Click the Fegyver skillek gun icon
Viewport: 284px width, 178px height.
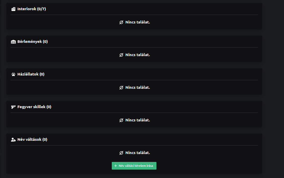[x=14, y=107]
